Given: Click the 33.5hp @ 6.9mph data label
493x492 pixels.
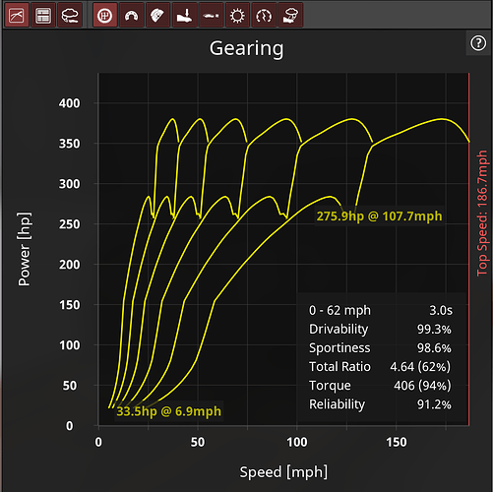Looking at the screenshot, I should [169, 411].
